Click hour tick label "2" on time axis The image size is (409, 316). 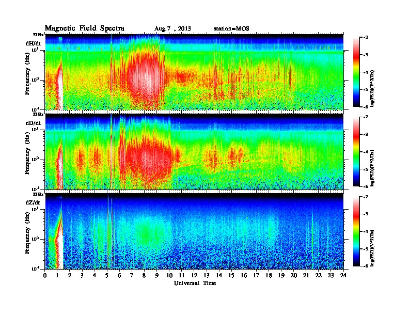(70, 275)
